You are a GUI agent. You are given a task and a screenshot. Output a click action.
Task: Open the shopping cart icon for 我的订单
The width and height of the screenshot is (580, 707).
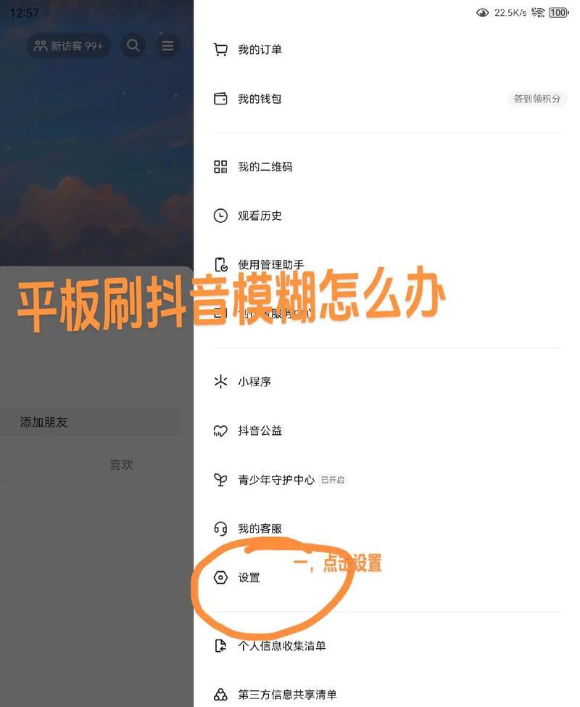(220, 49)
